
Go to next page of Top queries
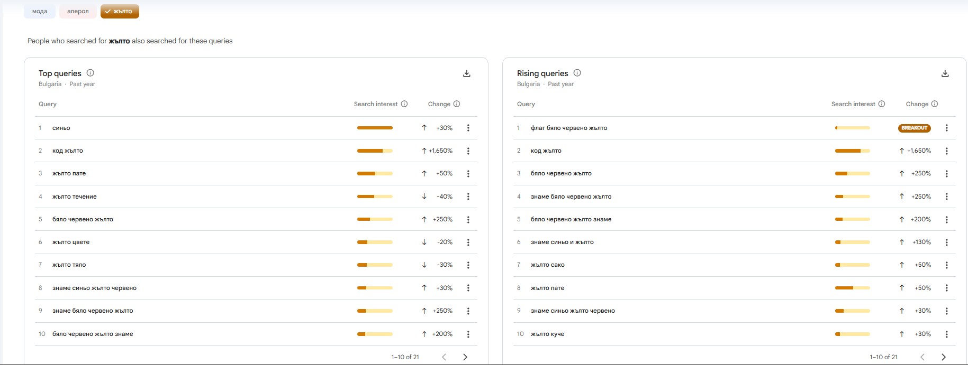465,357
